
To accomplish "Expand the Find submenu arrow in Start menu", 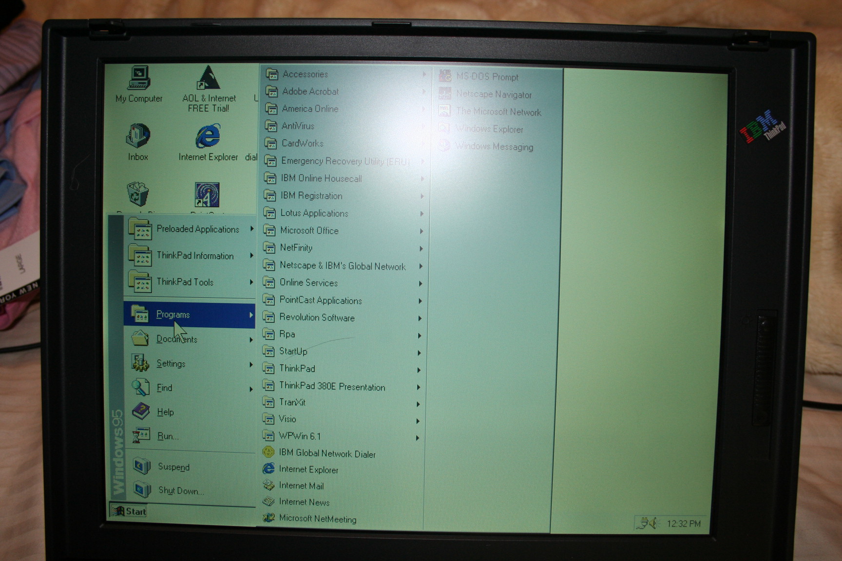I will (x=251, y=389).
